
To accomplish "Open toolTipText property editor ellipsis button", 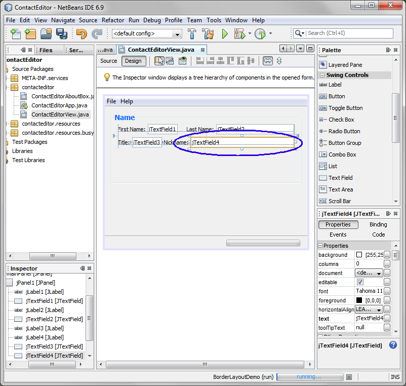I will coord(387,328).
